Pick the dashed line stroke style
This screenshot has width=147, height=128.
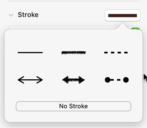point(116,53)
